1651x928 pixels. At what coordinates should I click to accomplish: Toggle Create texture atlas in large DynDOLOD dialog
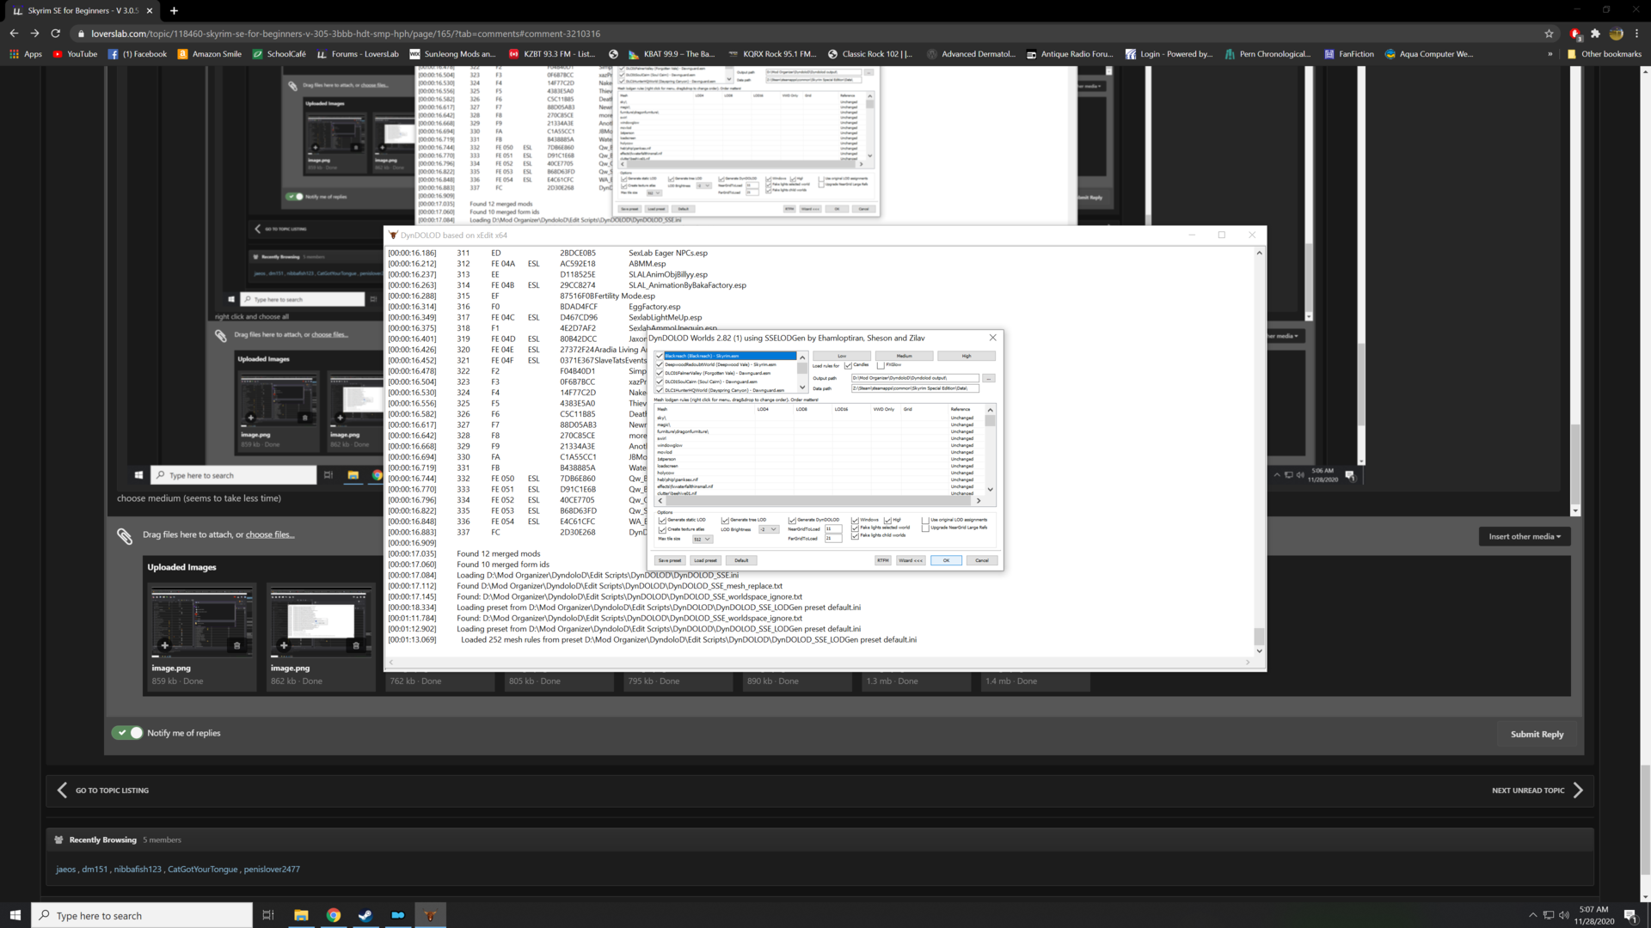[662, 529]
